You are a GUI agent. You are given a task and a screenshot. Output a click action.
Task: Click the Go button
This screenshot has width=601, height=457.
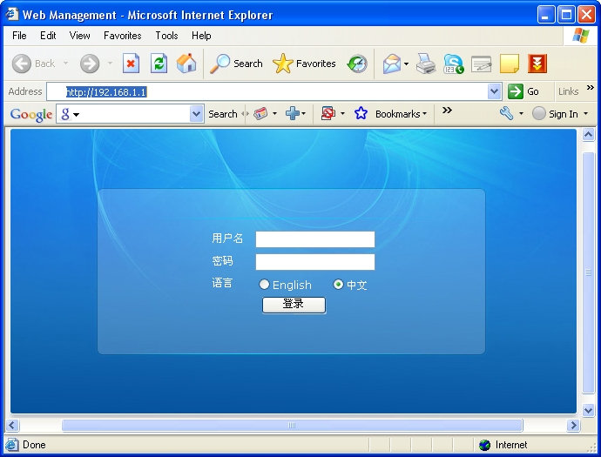(523, 91)
